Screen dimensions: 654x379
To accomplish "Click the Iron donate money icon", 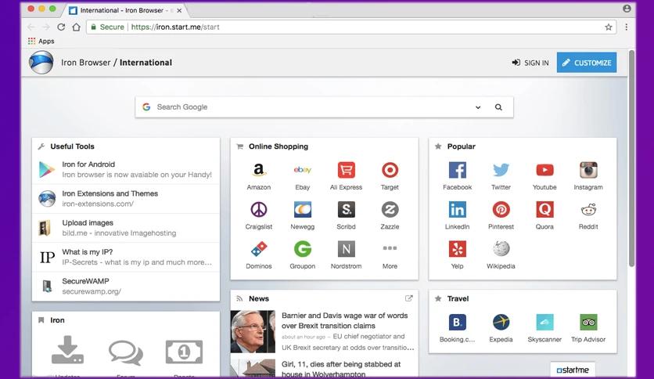I will click(184, 352).
